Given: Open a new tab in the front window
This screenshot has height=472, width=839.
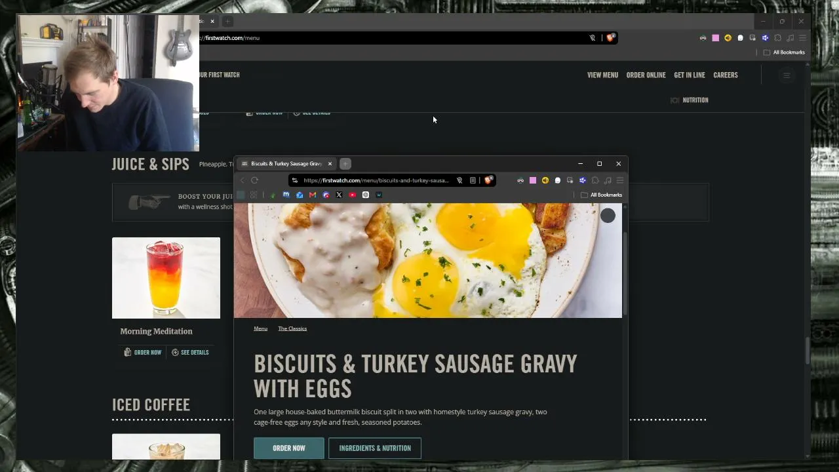Looking at the screenshot, I should [x=345, y=164].
